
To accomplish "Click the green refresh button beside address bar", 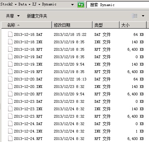I will (81, 5).
